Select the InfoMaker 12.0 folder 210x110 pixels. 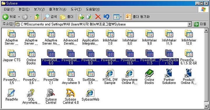(189, 37)
